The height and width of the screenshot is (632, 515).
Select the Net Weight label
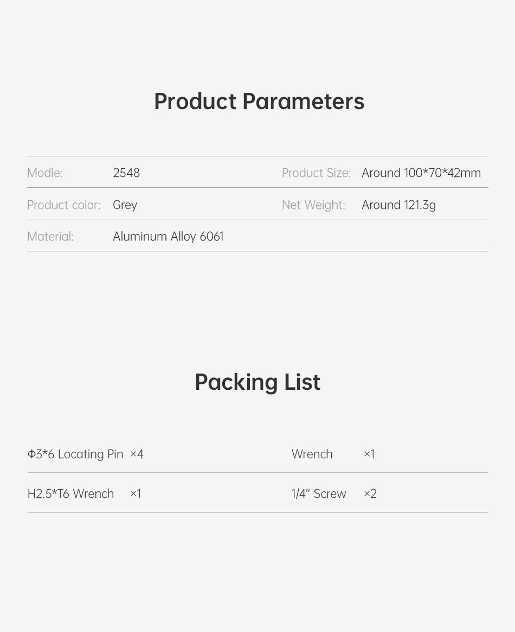313,205
